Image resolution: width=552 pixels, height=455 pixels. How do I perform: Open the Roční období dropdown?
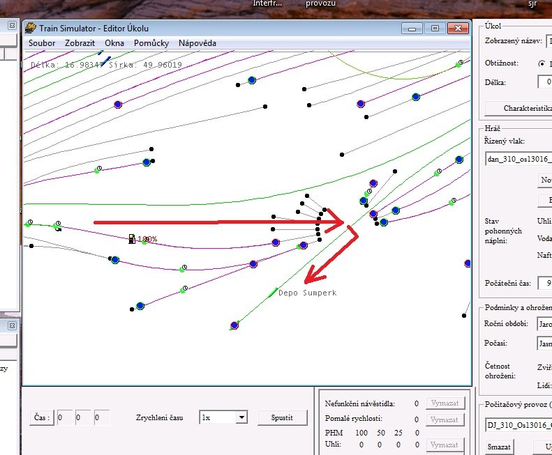(x=545, y=324)
